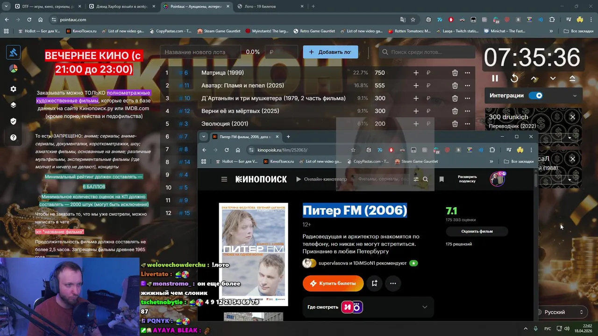
Task: Open the dropdown on 300 drunkich card
Action: click(570, 138)
